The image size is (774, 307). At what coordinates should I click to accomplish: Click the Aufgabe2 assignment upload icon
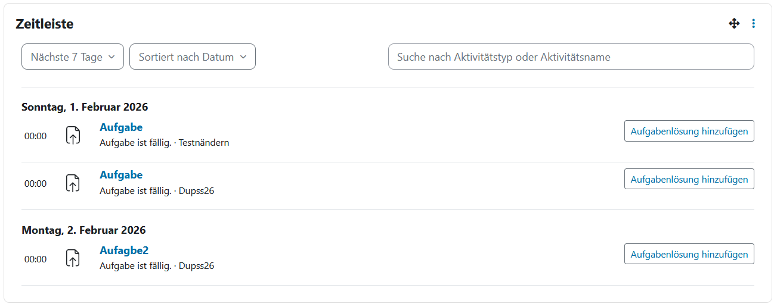coord(72,259)
